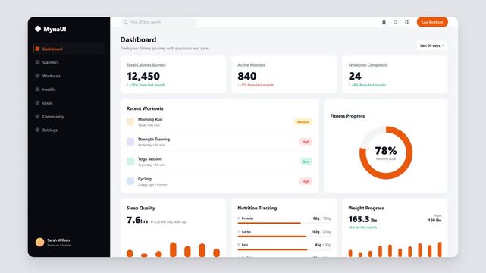Click the Carbs bullet icon
Screen dimensions: 486x273
239,231
